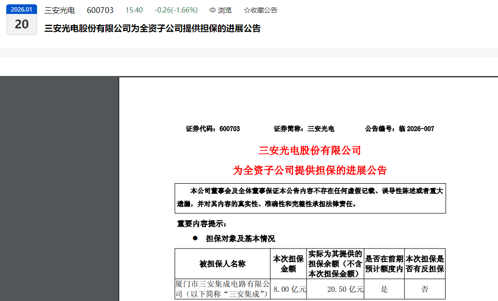Click 证券简称：三安光电 in the document

(304, 128)
